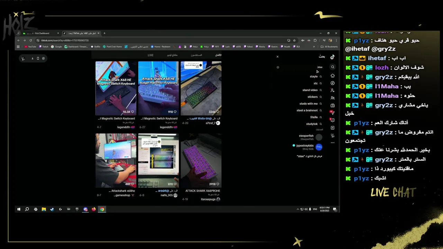Choose the 'stc' search suggestion
The width and height of the screenshot is (443, 249).
pos(317,83)
